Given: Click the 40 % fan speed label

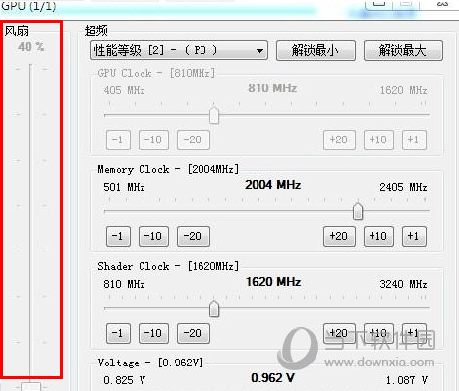Looking at the screenshot, I should coord(30,47).
